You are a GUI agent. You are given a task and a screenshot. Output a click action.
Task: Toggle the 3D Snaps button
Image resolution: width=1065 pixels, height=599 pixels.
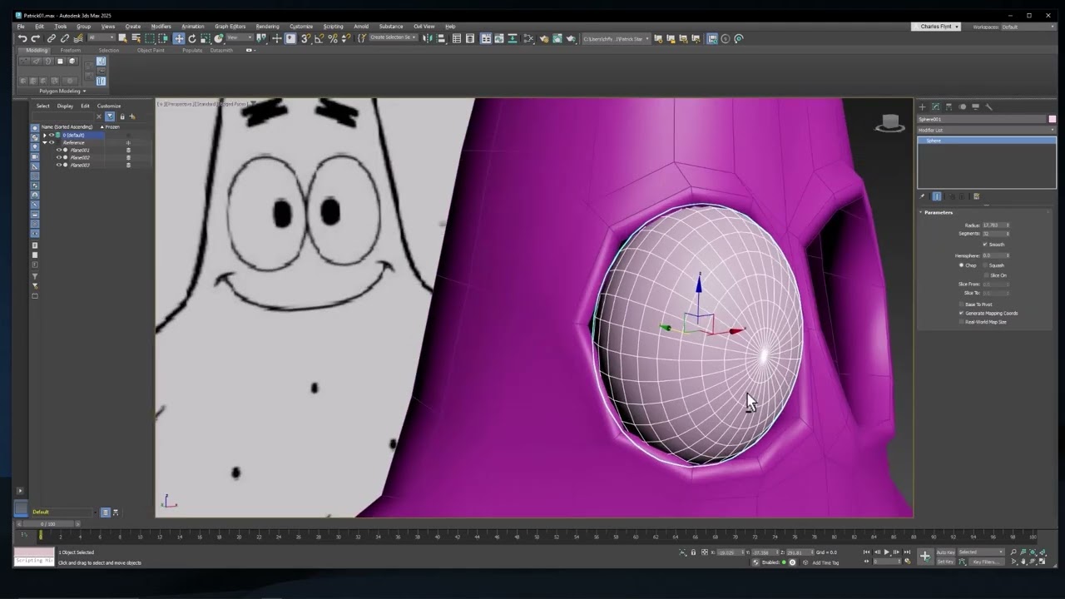[x=305, y=38]
